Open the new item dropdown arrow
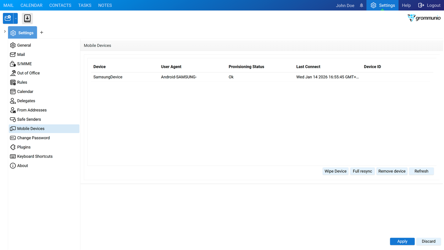 coord(16,18)
